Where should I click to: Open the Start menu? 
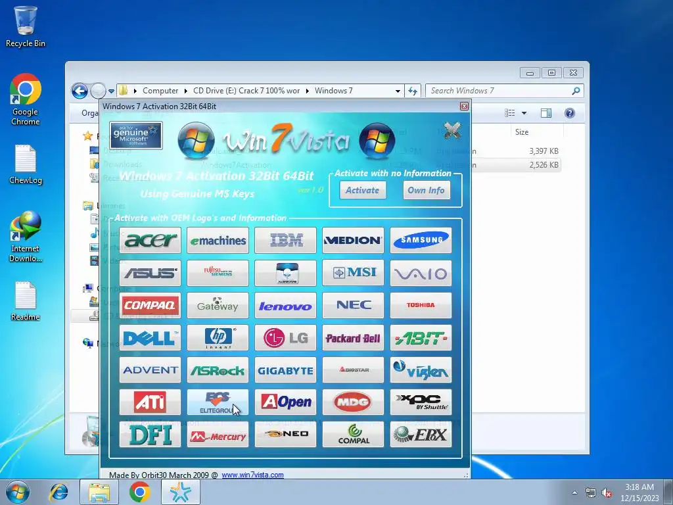point(18,492)
